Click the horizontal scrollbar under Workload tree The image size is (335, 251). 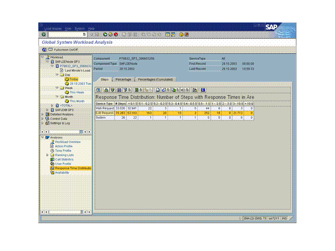pyautogui.click(x=65, y=132)
